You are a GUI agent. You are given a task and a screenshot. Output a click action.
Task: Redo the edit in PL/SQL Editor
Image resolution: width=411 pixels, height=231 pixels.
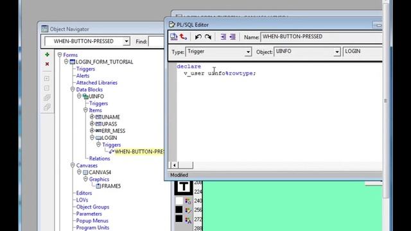click(208, 37)
